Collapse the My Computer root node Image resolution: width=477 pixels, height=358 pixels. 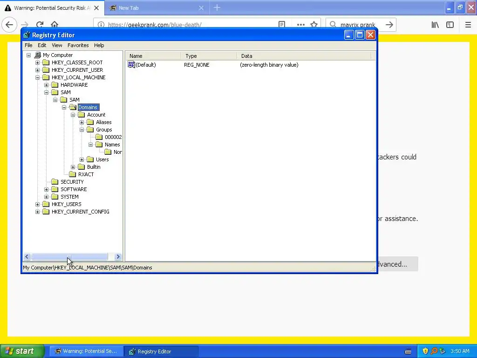[28, 55]
